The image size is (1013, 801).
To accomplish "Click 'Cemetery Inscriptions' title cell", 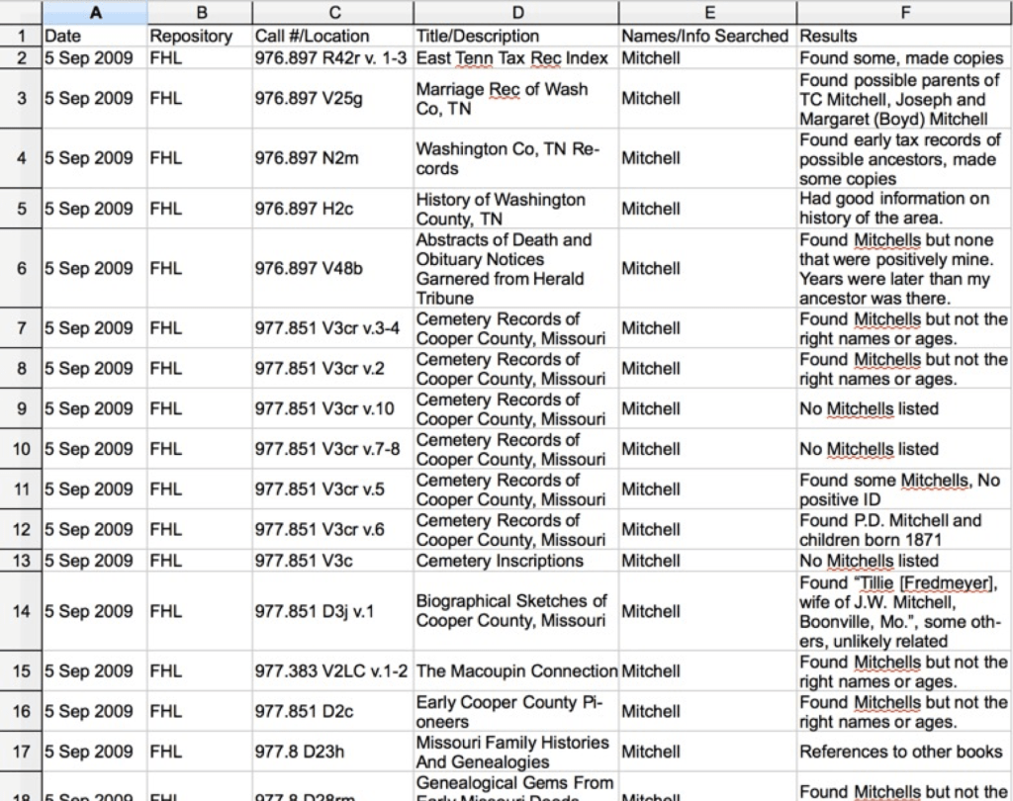I will point(500,561).
